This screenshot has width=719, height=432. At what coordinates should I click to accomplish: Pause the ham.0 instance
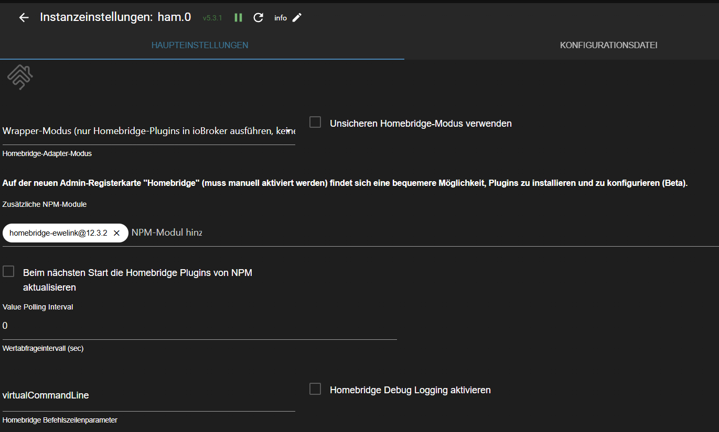(238, 18)
